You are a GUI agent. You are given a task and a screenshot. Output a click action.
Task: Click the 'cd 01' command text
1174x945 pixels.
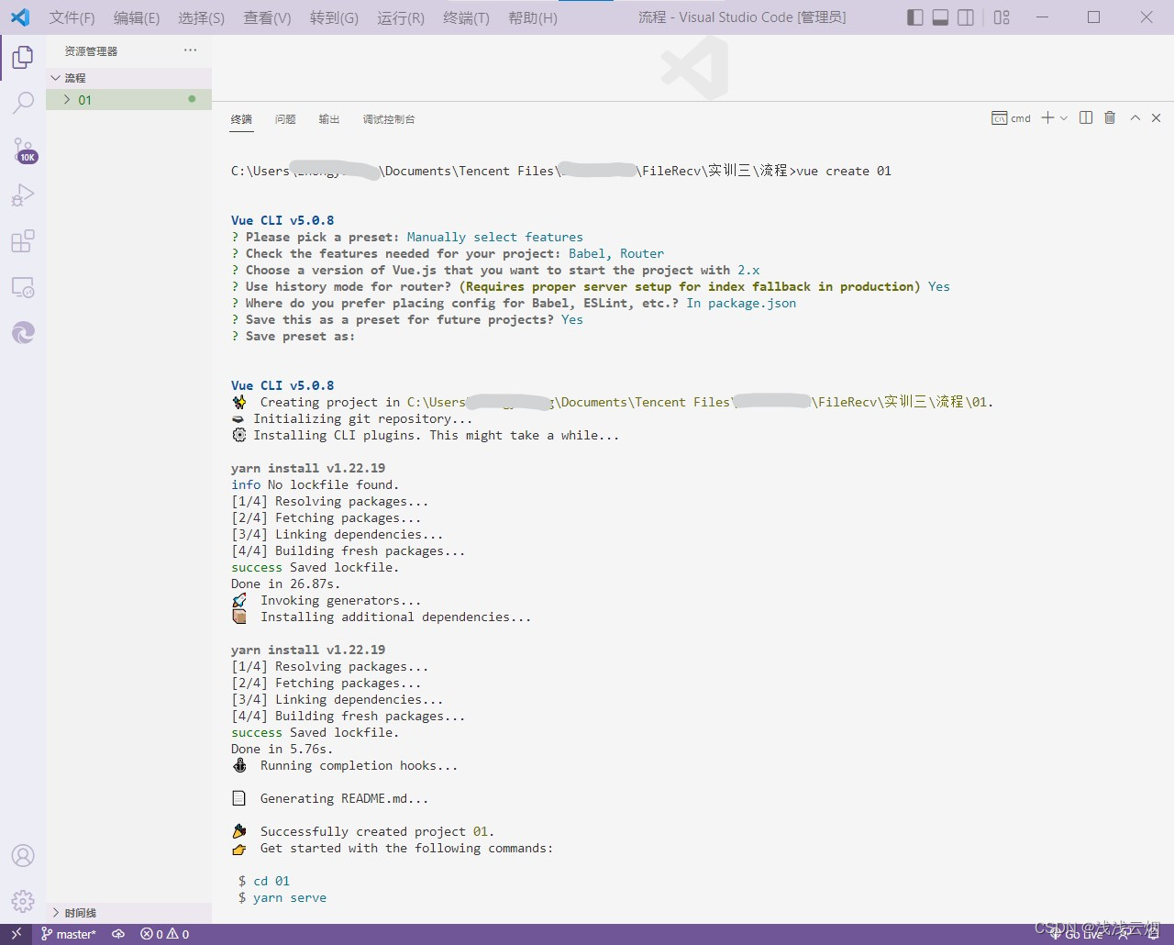(271, 881)
